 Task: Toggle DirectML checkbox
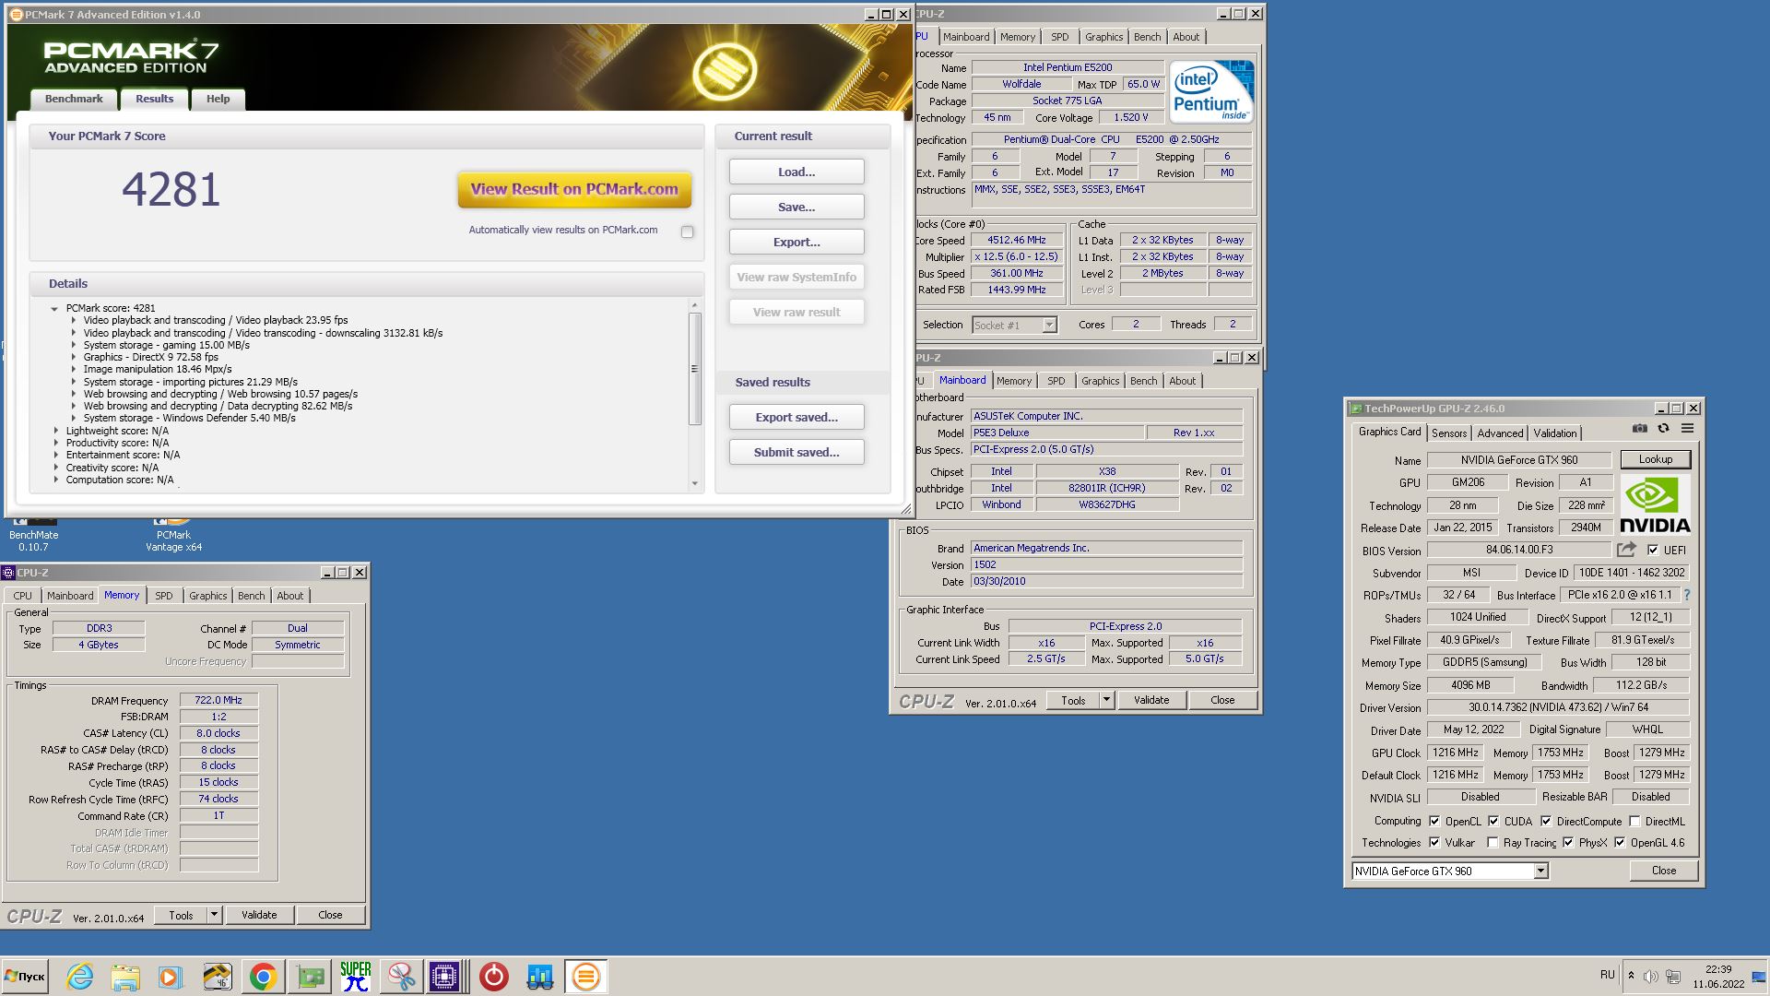point(1634,821)
